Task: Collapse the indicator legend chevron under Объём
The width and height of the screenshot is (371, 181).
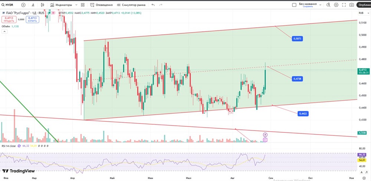Action: point(4,32)
